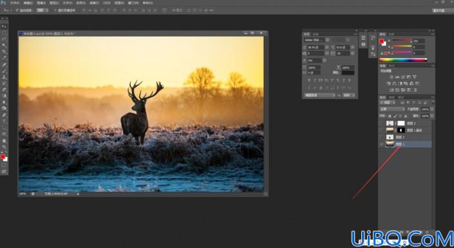
Task: Enable the show transform controls checkbox
Action: click(55, 10)
